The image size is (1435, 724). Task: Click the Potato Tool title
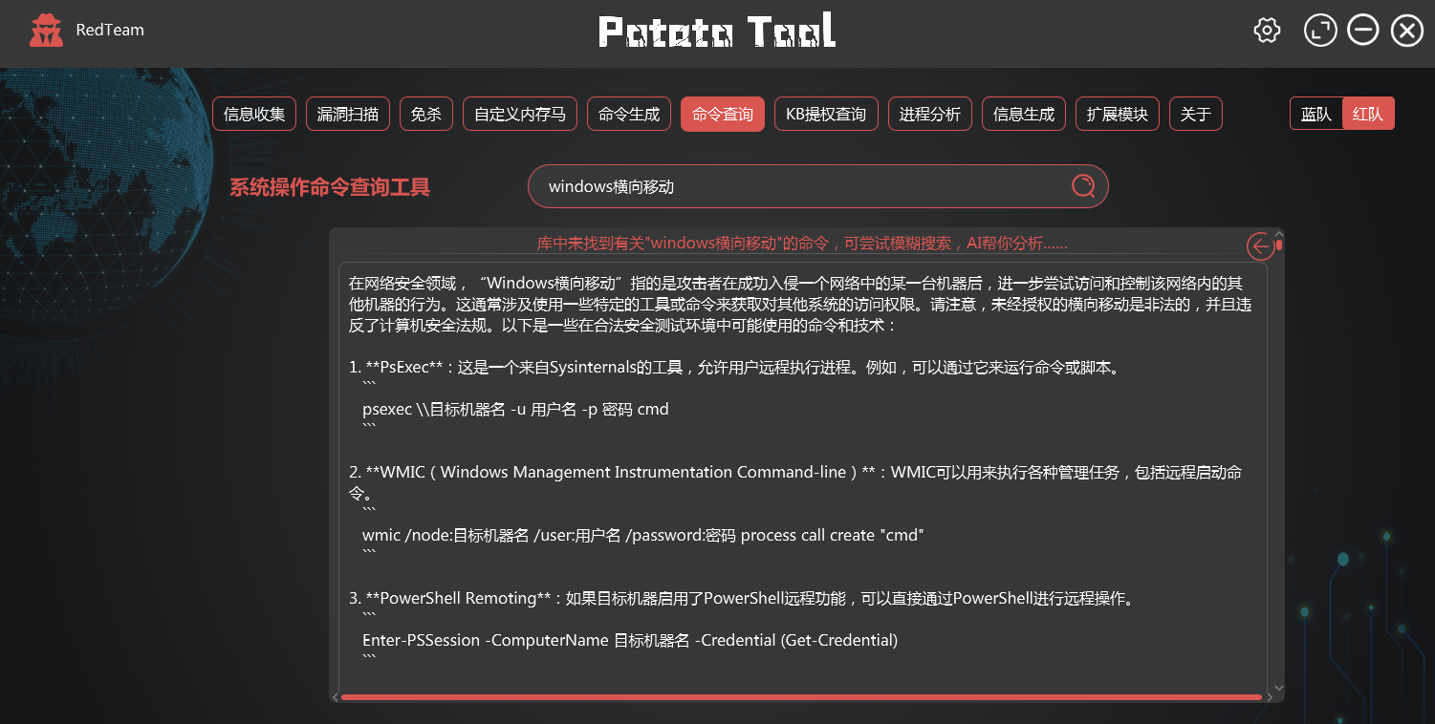pyautogui.click(x=717, y=32)
